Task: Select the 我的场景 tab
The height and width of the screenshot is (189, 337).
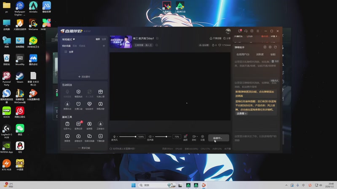Action: 66,46
